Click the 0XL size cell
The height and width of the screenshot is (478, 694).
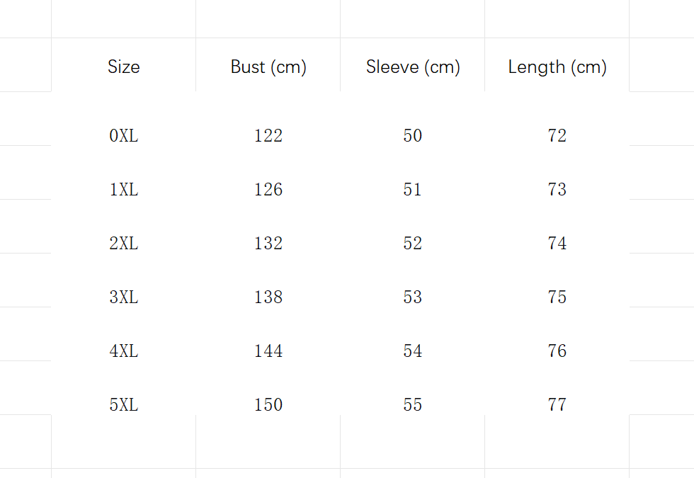(124, 135)
